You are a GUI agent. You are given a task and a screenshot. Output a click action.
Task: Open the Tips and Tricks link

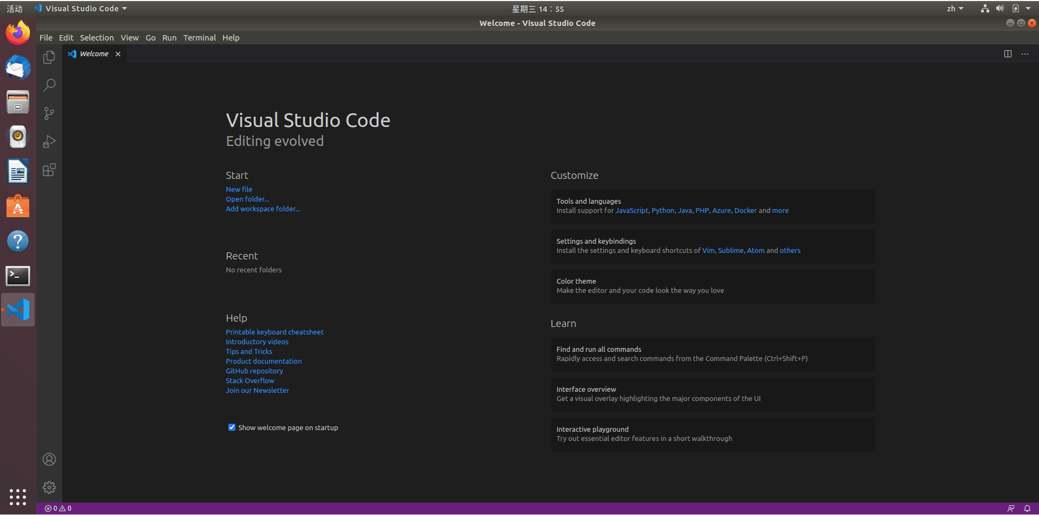tap(249, 352)
